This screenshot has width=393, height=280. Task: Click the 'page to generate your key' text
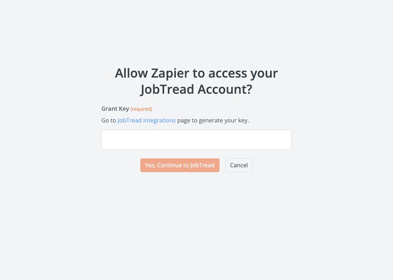click(213, 120)
